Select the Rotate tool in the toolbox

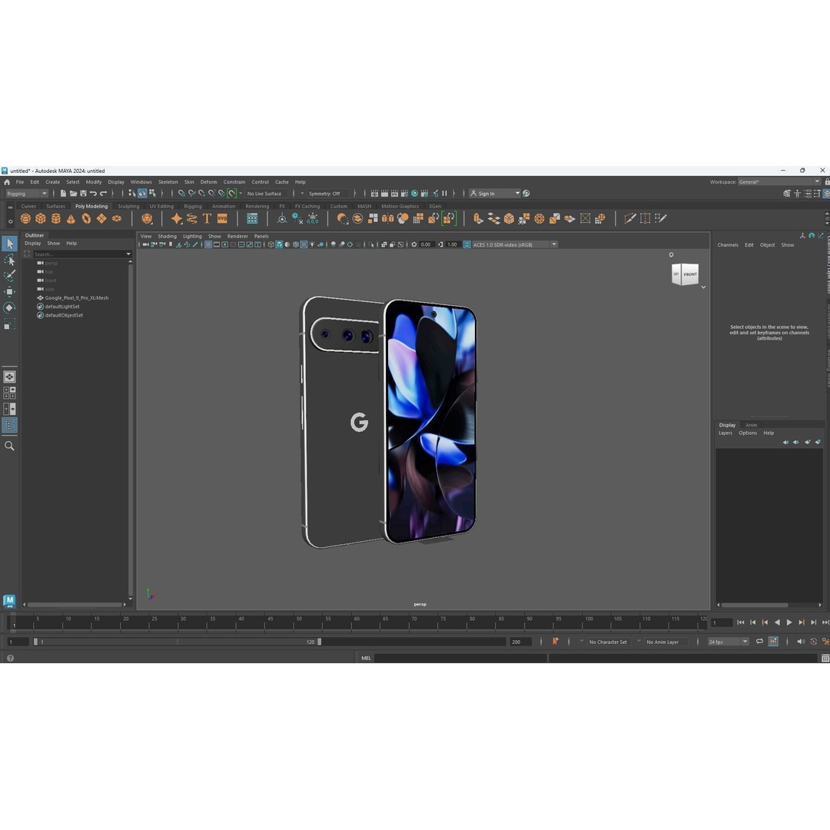coord(9,307)
